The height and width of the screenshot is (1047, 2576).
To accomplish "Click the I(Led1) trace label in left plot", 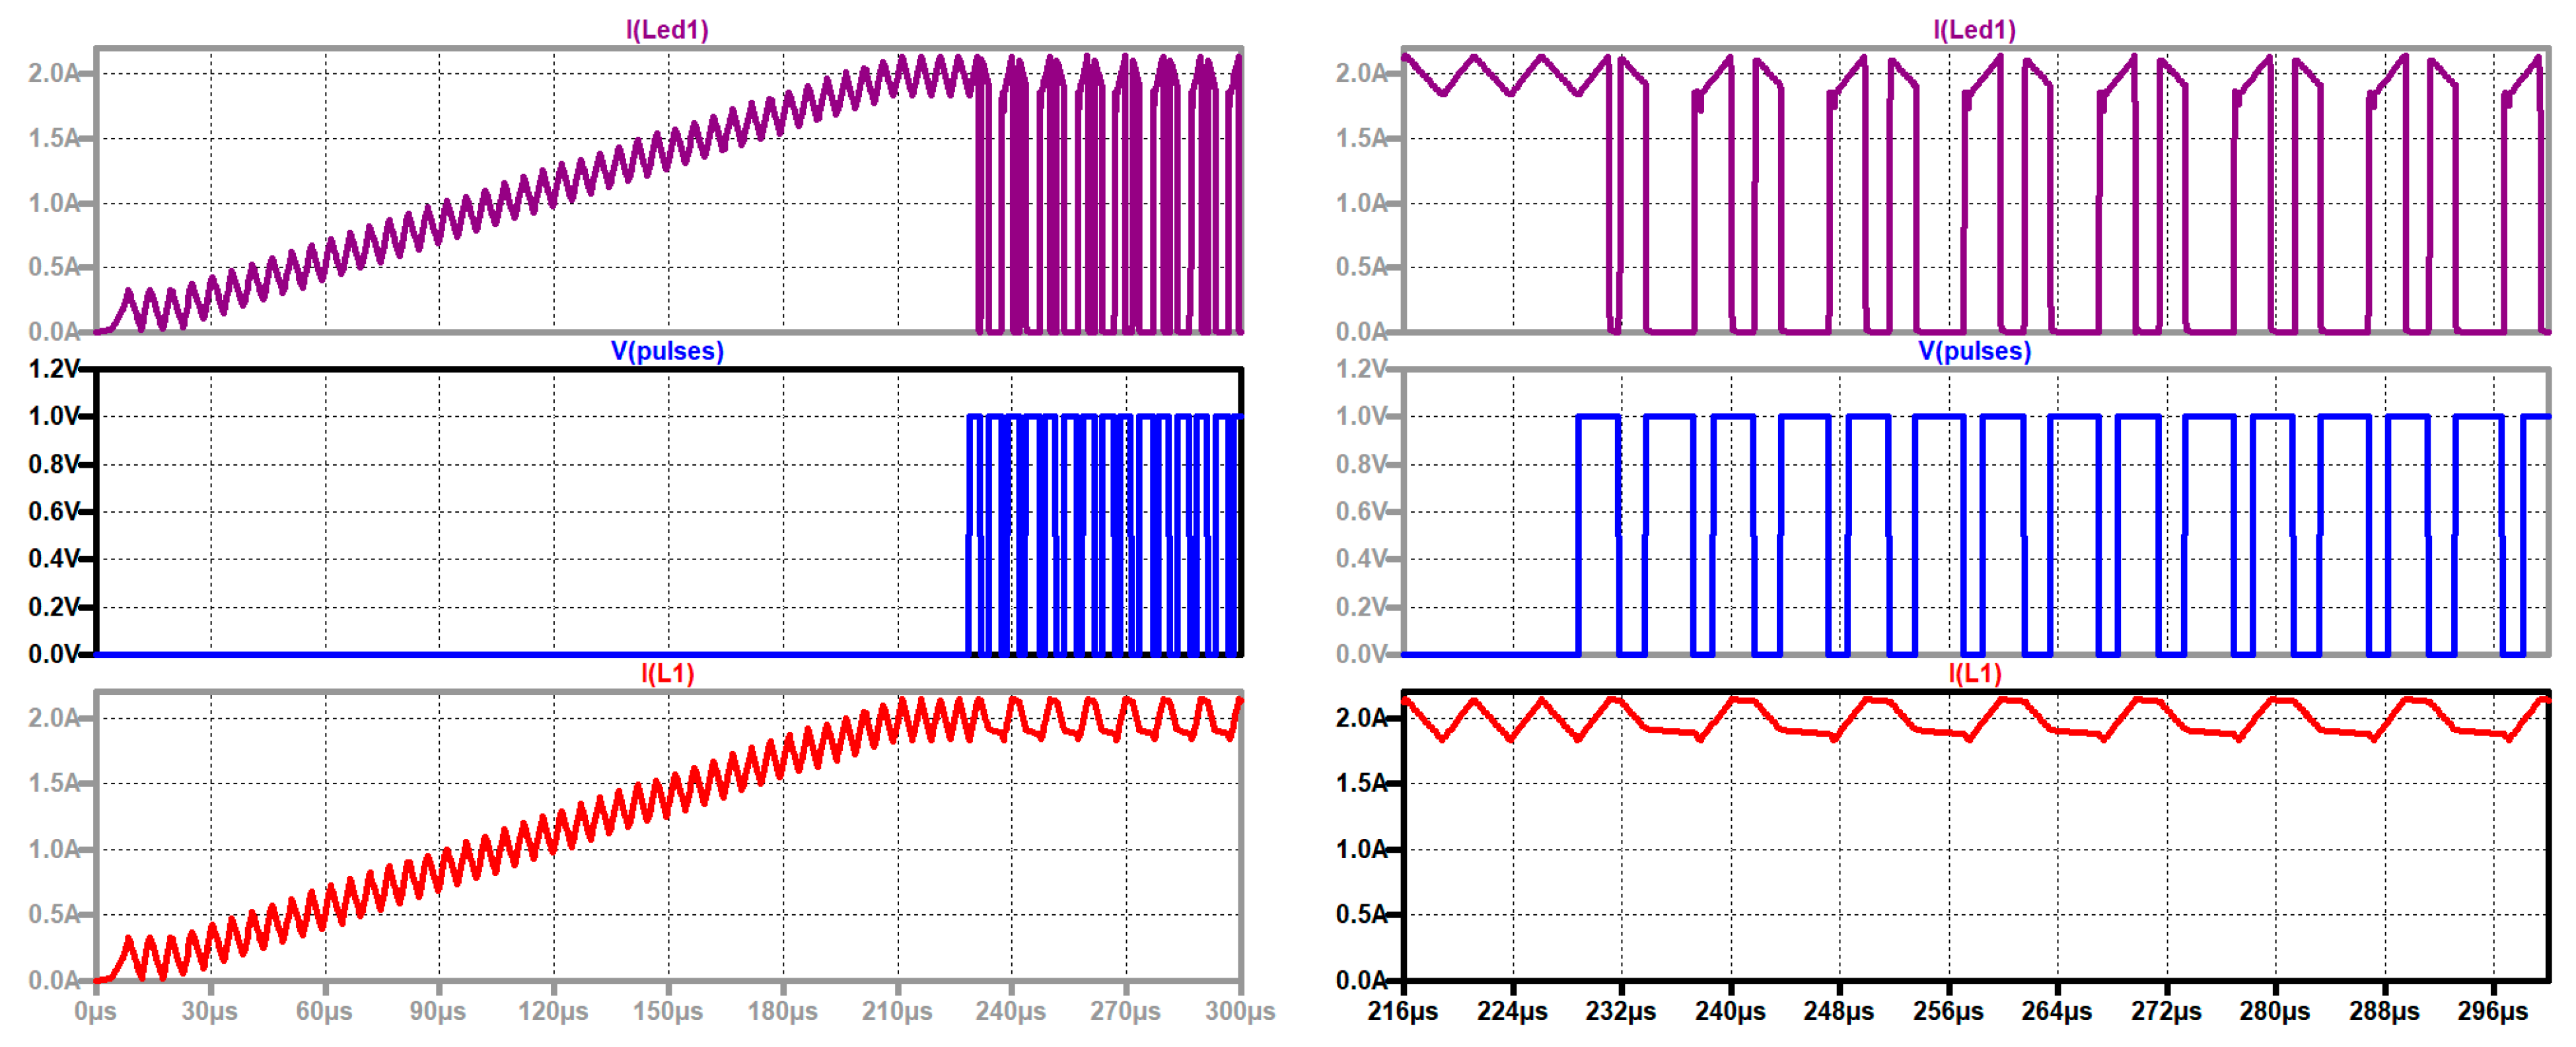I will [667, 29].
